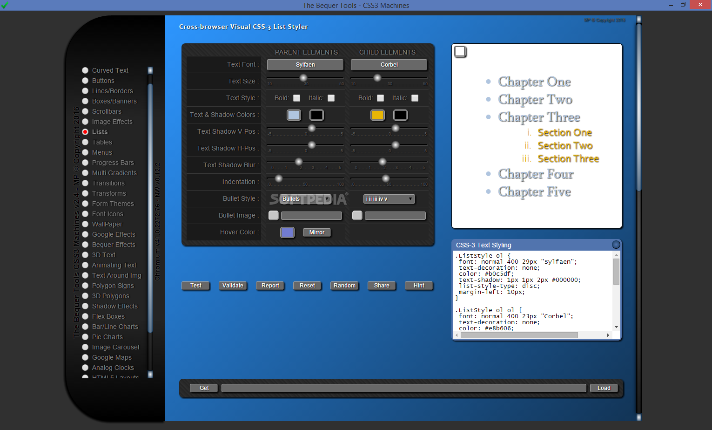Click the scroll-up arrow in the CSS code box
Screen dimensions: 712x430
point(616,255)
